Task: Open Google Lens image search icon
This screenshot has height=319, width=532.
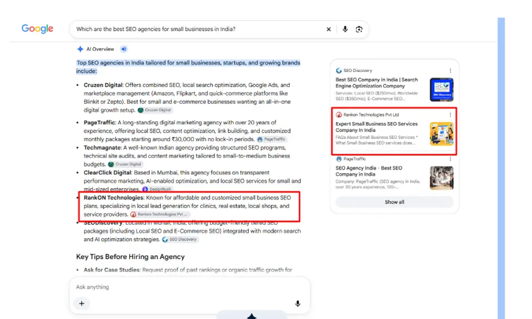Action: click(x=359, y=29)
